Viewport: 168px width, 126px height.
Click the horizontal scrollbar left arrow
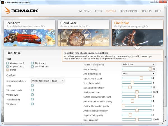pos(3,123)
